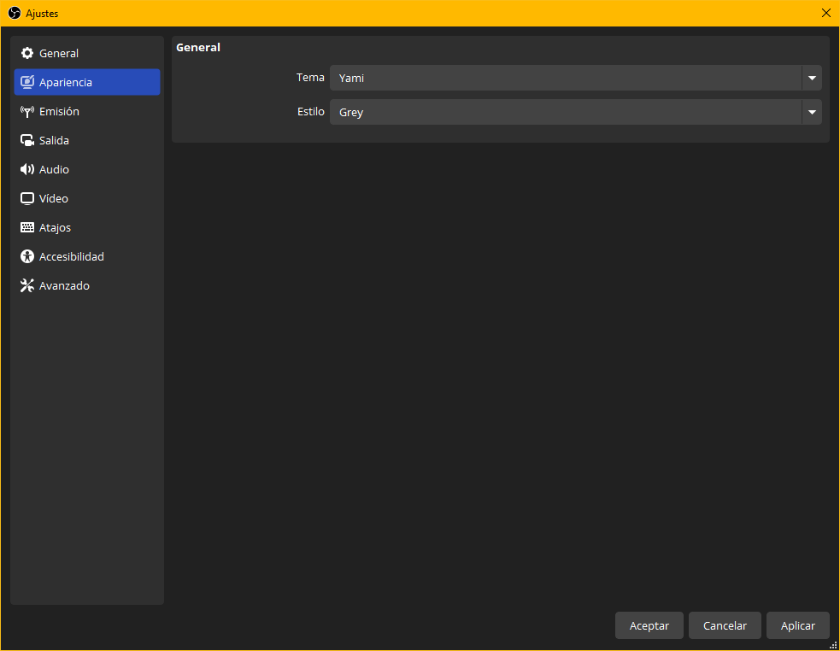Click the Tema dropdown arrow

[x=812, y=79]
